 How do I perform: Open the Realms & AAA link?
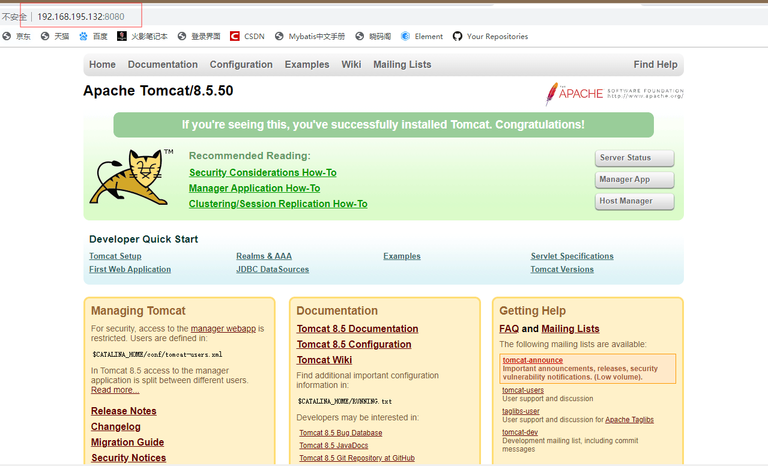point(264,256)
